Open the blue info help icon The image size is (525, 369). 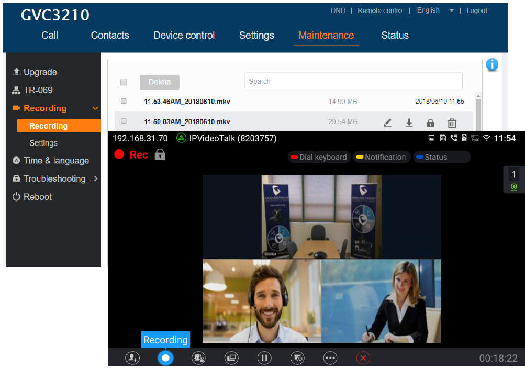[x=492, y=64]
